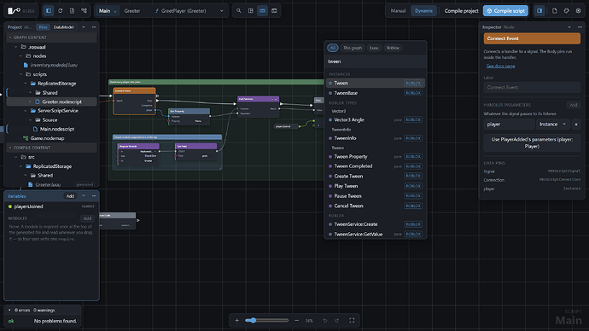Click the fit-to-screen icon in the zoom bar

(352, 321)
